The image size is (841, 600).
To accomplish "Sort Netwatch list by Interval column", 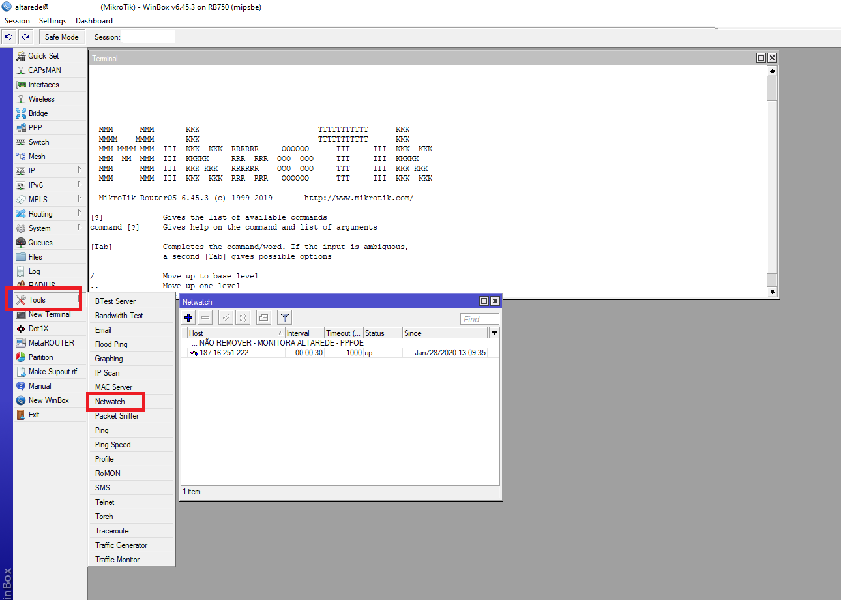I will point(304,333).
